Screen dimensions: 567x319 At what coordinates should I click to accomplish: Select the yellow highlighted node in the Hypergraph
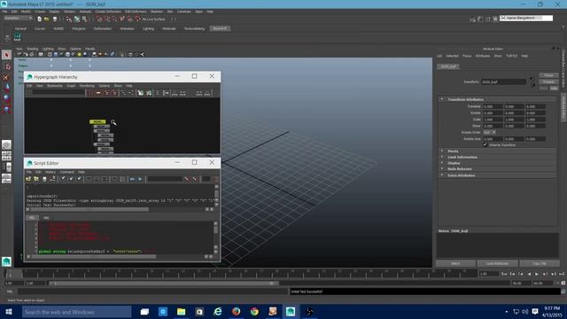97,122
